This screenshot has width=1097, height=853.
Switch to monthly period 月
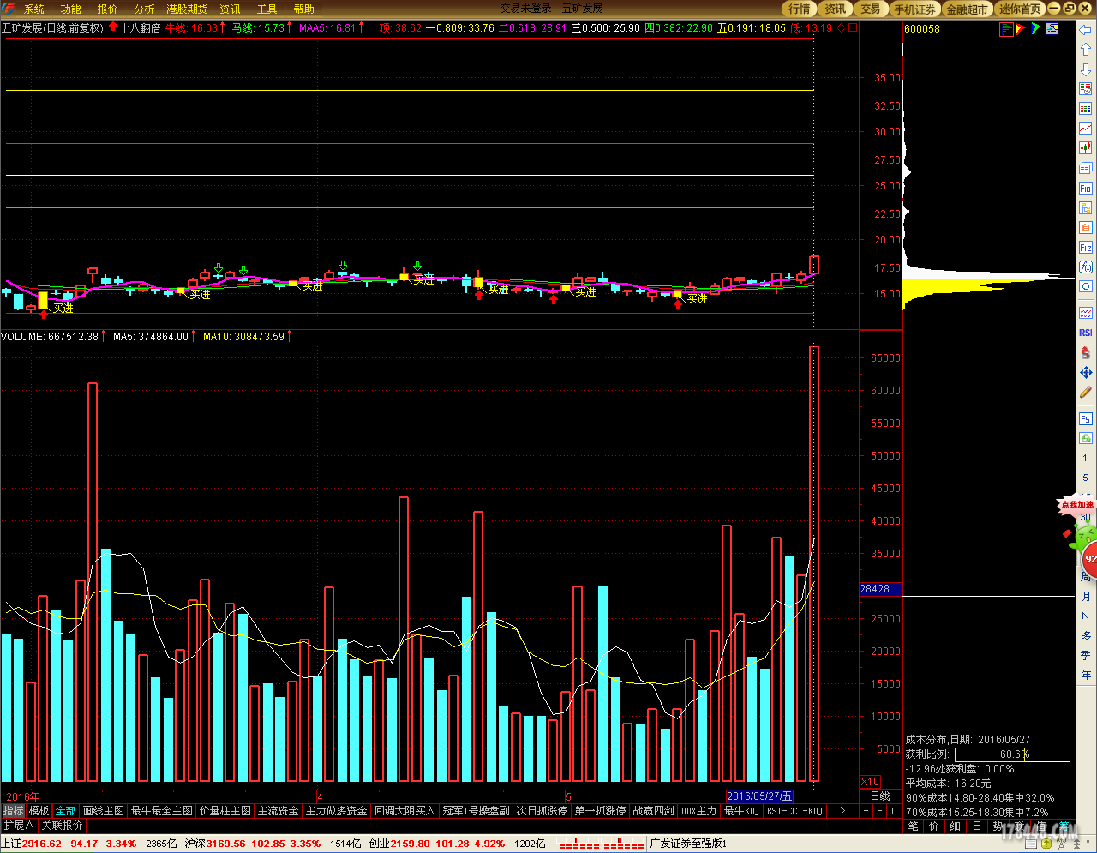point(1085,596)
